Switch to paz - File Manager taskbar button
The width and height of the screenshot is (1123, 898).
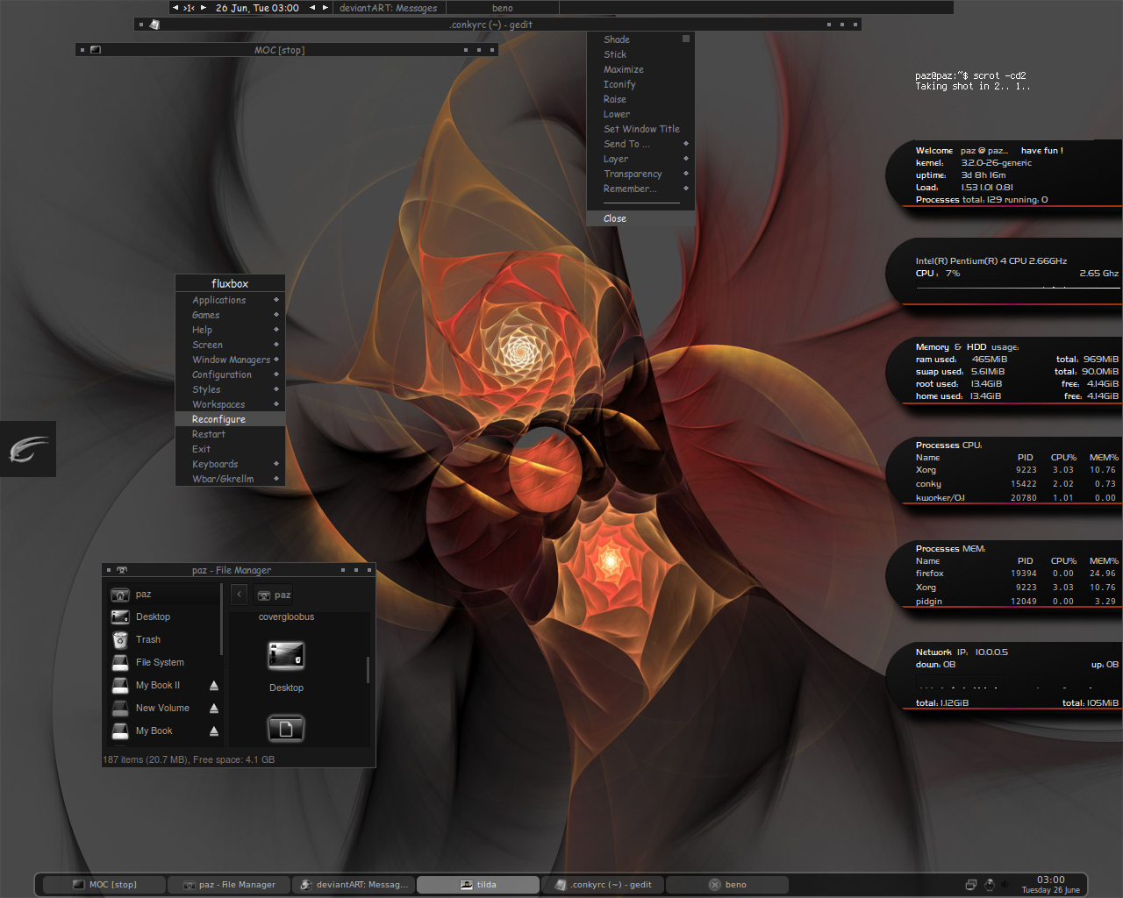(229, 885)
